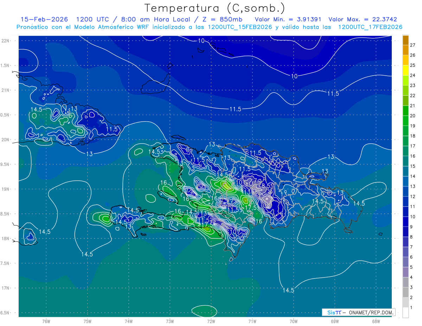Click the "24" label on the color scale
Image resolution: width=422 pixels, height=326 pixels.
413,75
